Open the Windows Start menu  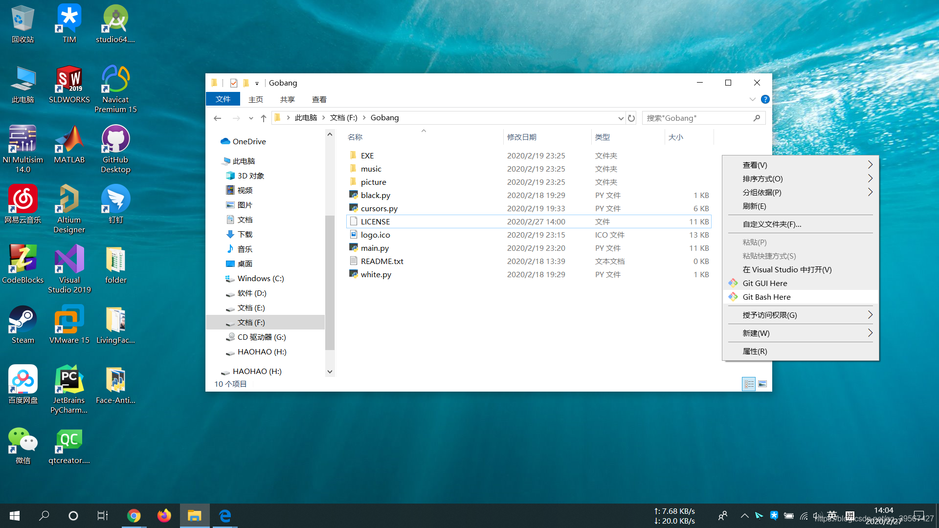coord(15,516)
